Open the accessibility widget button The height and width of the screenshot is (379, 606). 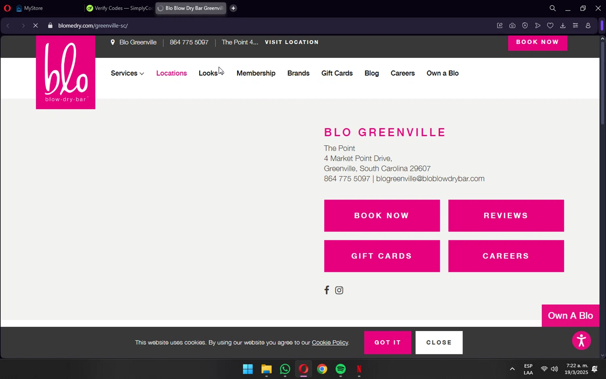[x=581, y=340]
